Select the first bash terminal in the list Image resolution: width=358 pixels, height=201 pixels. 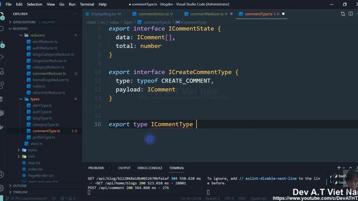coord(340,176)
